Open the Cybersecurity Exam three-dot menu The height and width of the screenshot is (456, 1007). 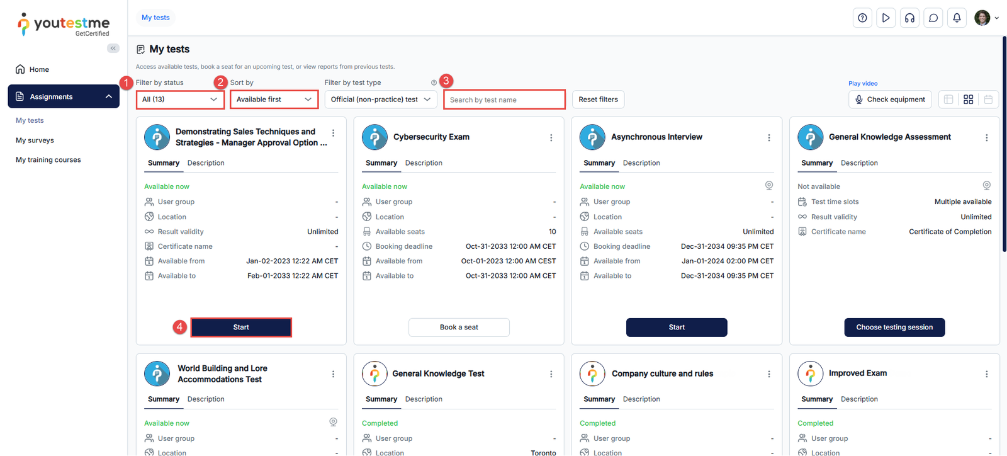pos(551,137)
